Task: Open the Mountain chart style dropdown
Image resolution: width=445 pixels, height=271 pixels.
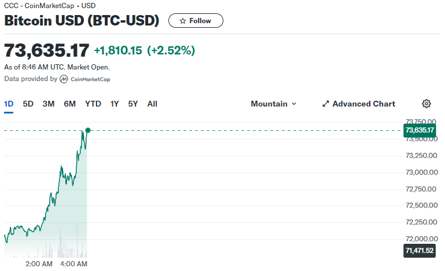Action: 274,104
